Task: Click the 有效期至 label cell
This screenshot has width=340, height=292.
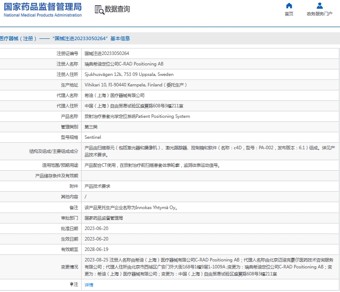Action: point(69,249)
